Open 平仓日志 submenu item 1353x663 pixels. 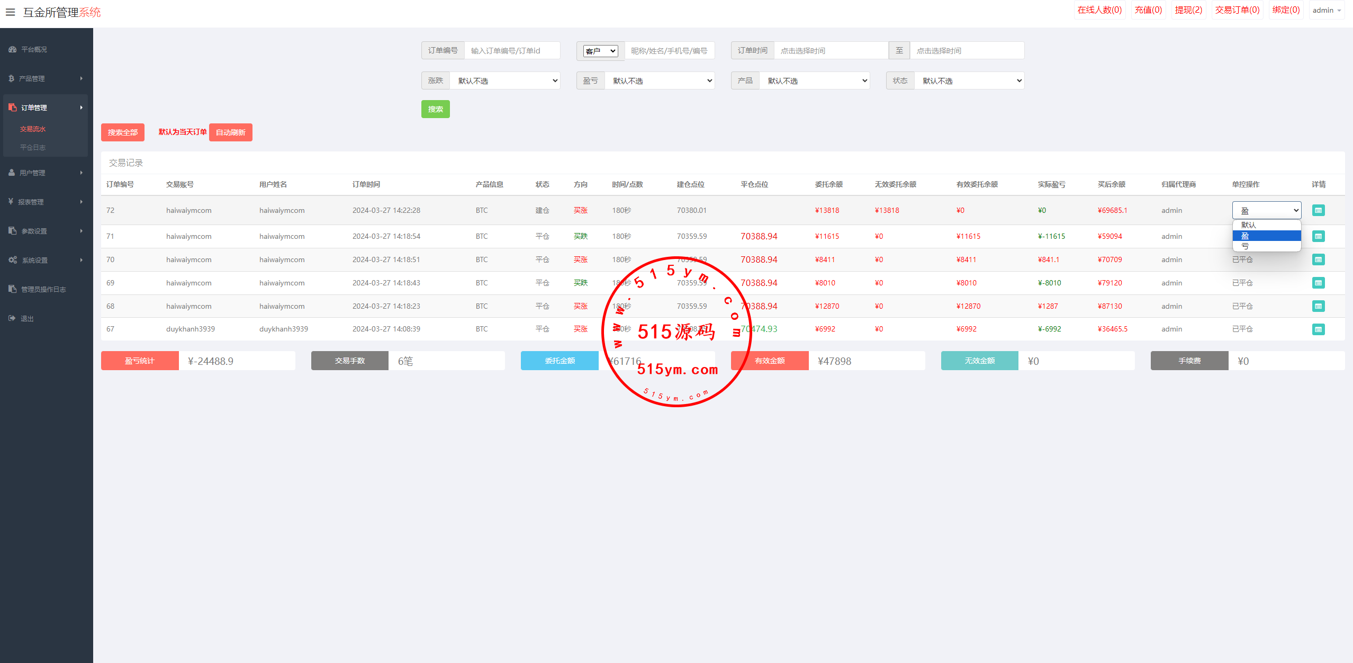(x=33, y=147)
